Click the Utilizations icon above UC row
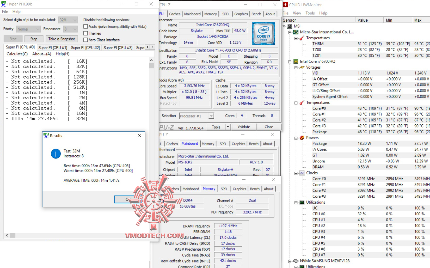The width and height of the screenshot is (430, 268). click(302, 202)
